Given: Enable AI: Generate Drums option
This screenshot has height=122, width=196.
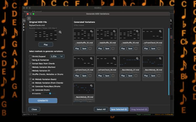Looking at the screenshot, I should 30,90.
